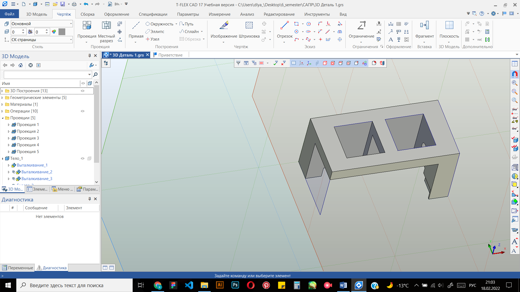Toggle visibility eye for Тело_1
The height and width of the screenshot is (292, 520).
coord(83,158)
